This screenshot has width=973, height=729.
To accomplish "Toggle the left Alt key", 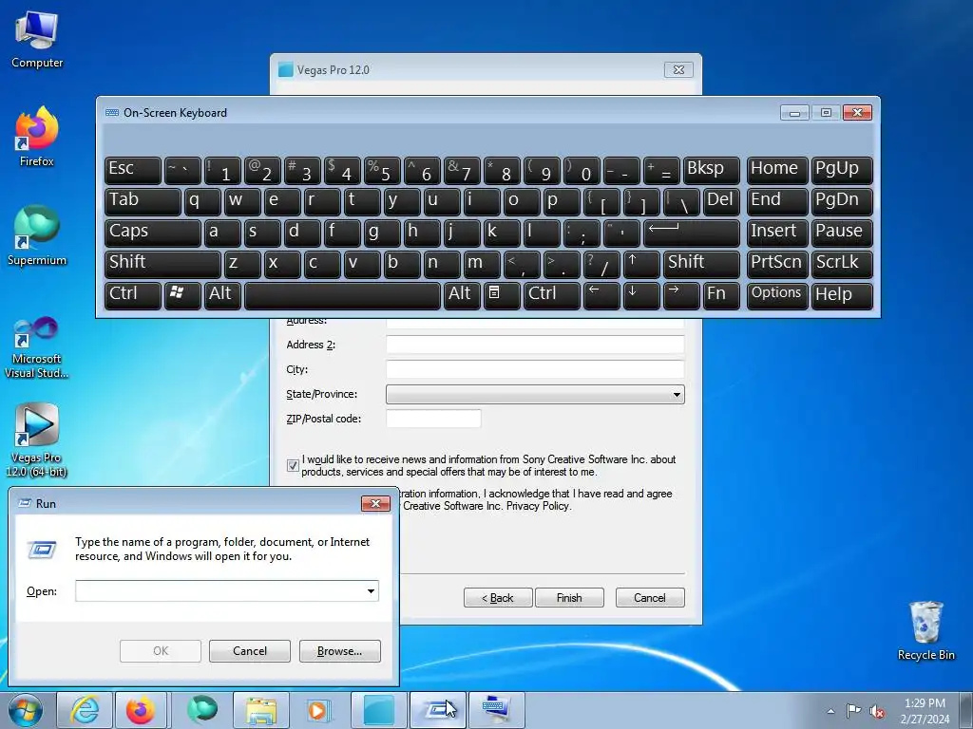I will (x=222, y=295).
